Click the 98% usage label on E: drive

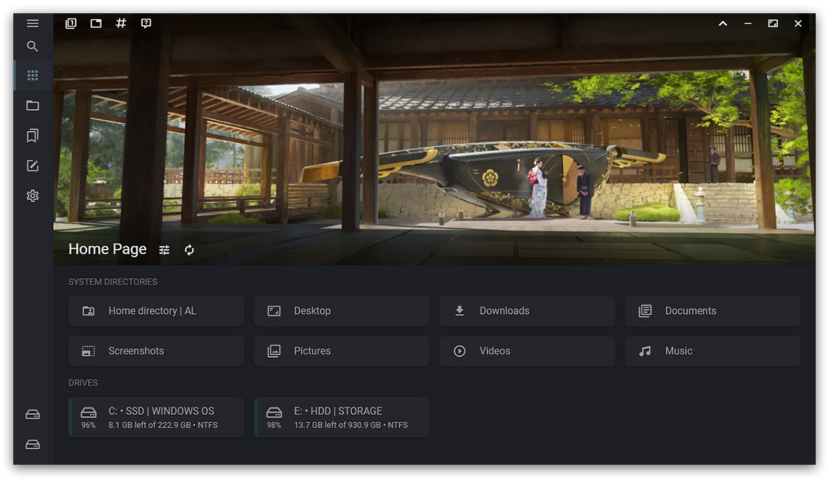coord(274,425)
